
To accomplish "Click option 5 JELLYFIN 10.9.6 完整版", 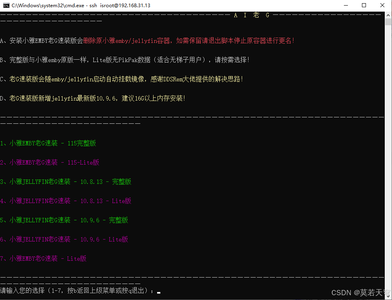I will [64, 220].
